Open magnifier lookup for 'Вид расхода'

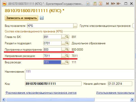point(67,62)
